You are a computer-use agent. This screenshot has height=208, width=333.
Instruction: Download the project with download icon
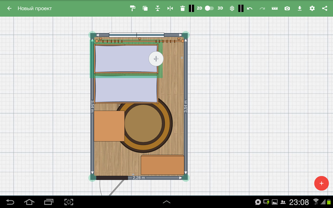[300, 8]
